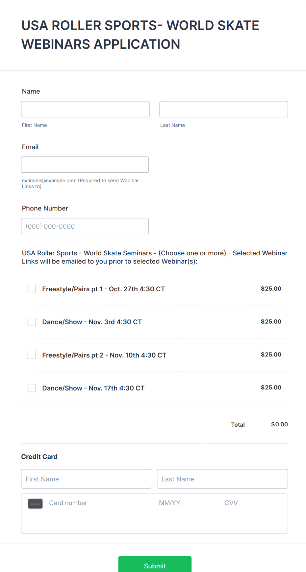
Task: Click the Phone Number label
Action: coord(45,208)
